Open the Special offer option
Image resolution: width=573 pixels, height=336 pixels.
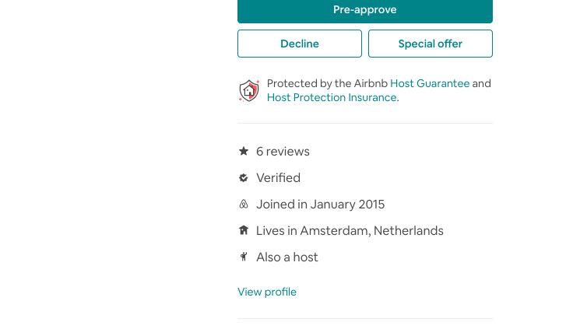pyautogui.click(x=430, y=44)
